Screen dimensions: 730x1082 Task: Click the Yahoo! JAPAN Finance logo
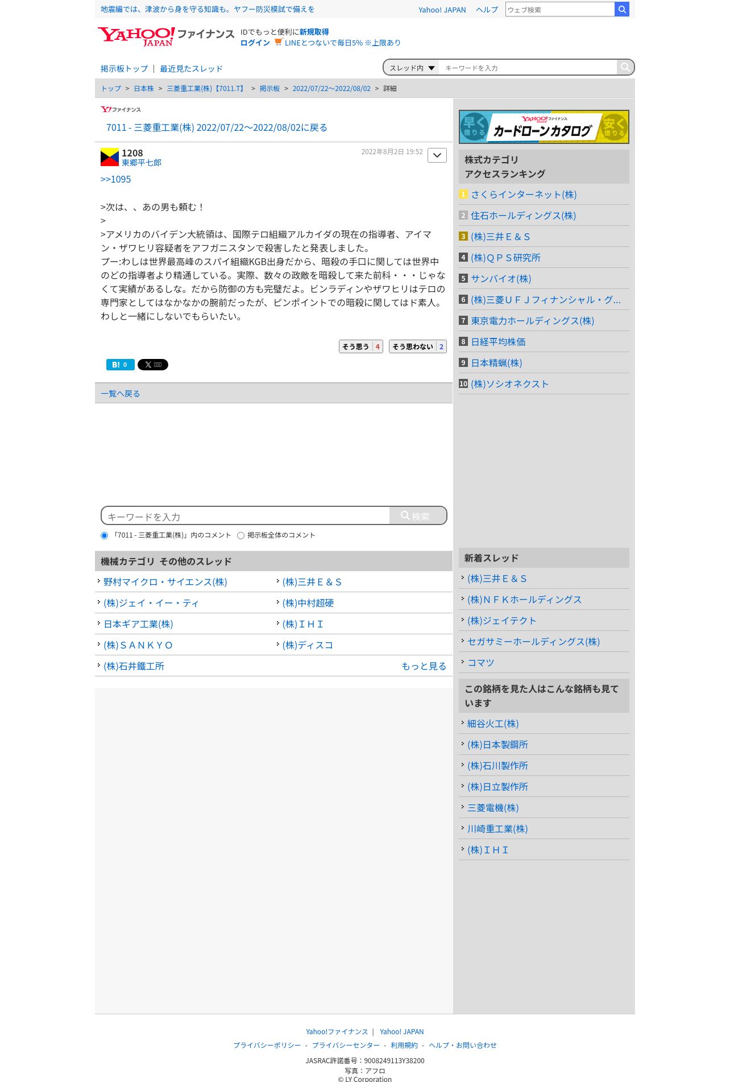165,36
